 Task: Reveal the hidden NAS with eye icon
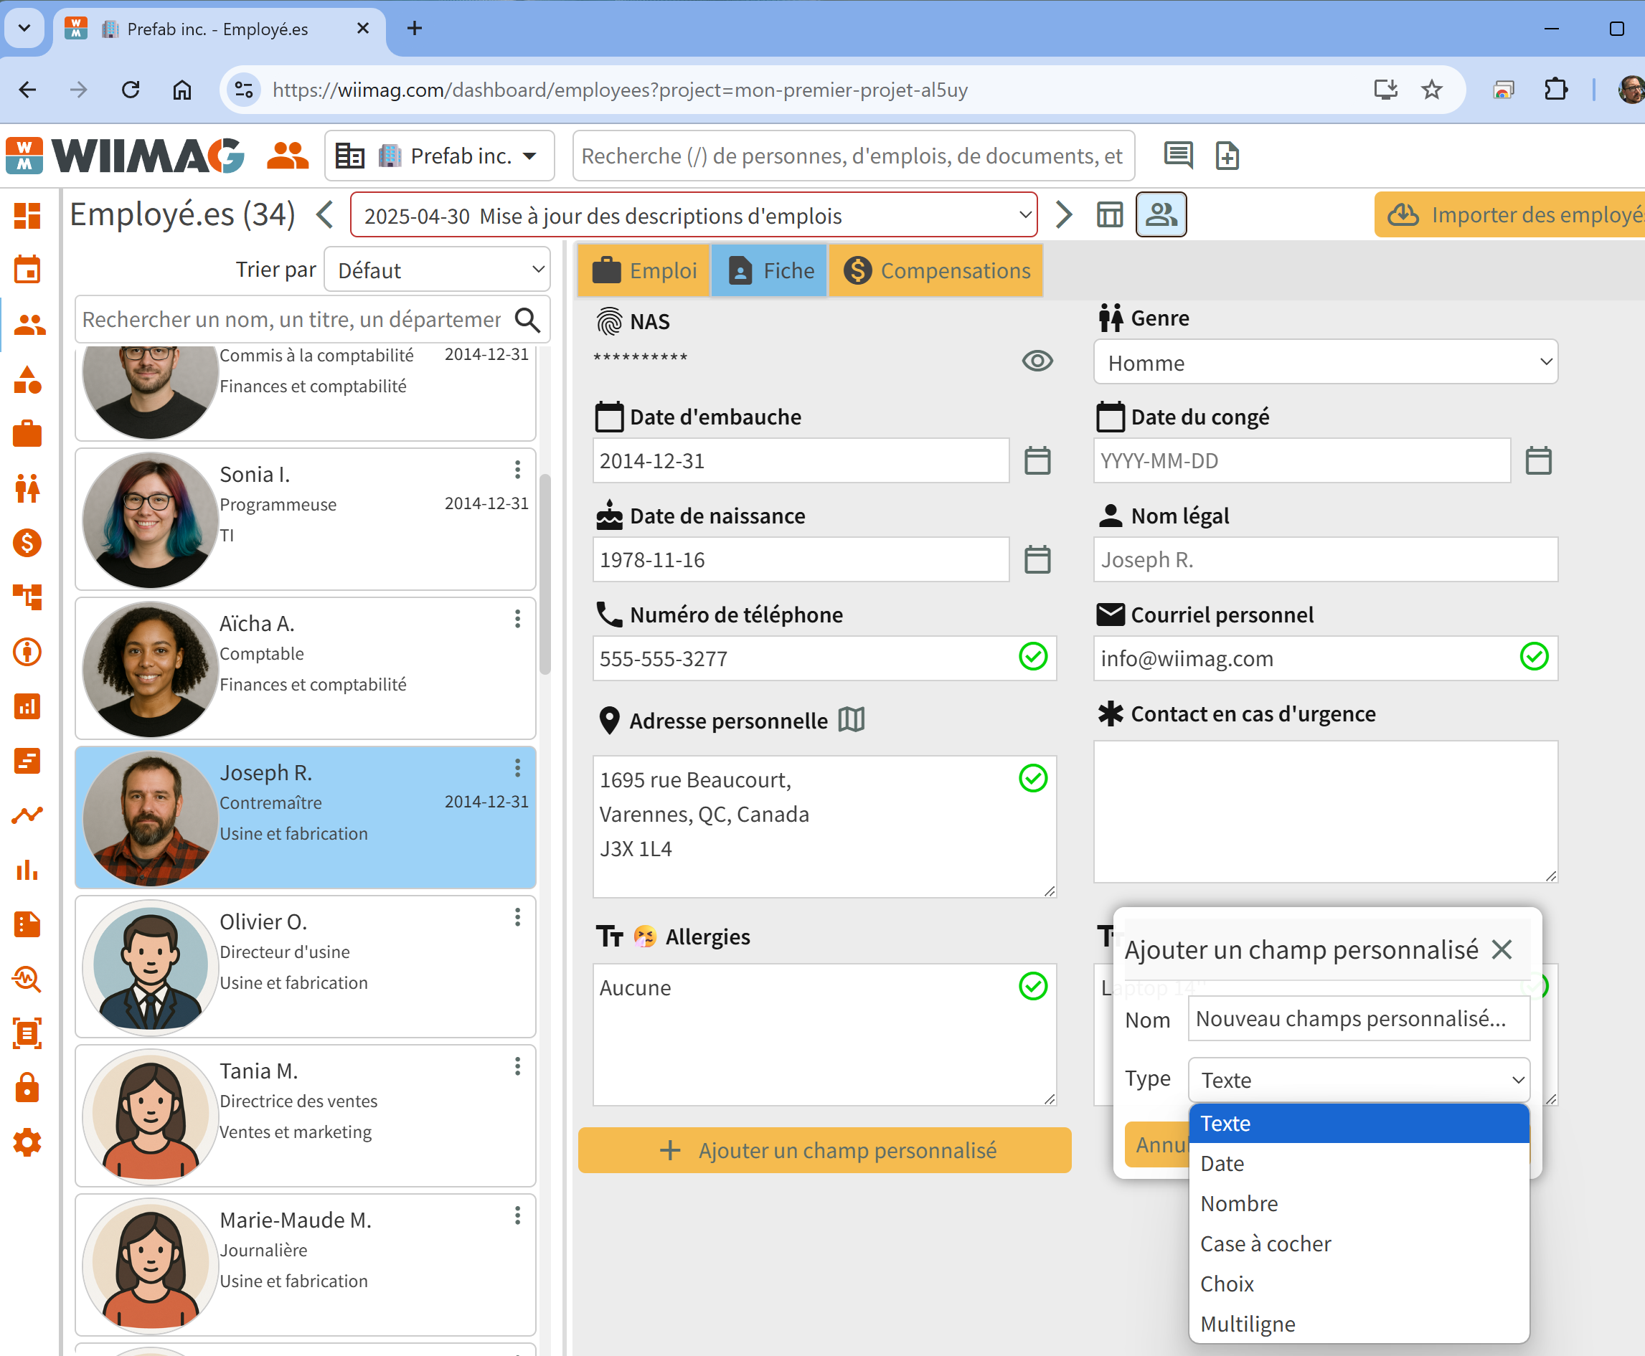[x=1037, y=361]
